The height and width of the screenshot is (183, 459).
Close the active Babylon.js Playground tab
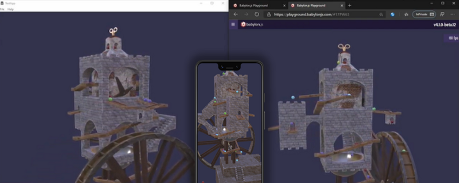(x=342, y=5)
